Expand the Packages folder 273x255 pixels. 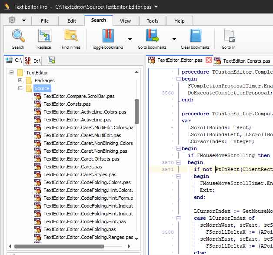[20, 81]
